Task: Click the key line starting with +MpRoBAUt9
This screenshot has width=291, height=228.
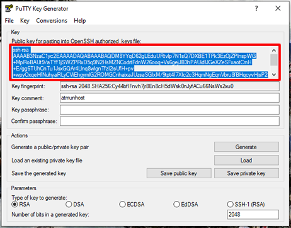Action: 132,62
